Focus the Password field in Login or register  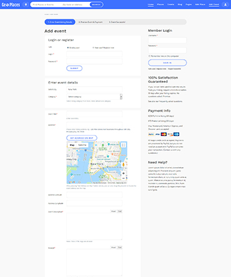[94, 61]
